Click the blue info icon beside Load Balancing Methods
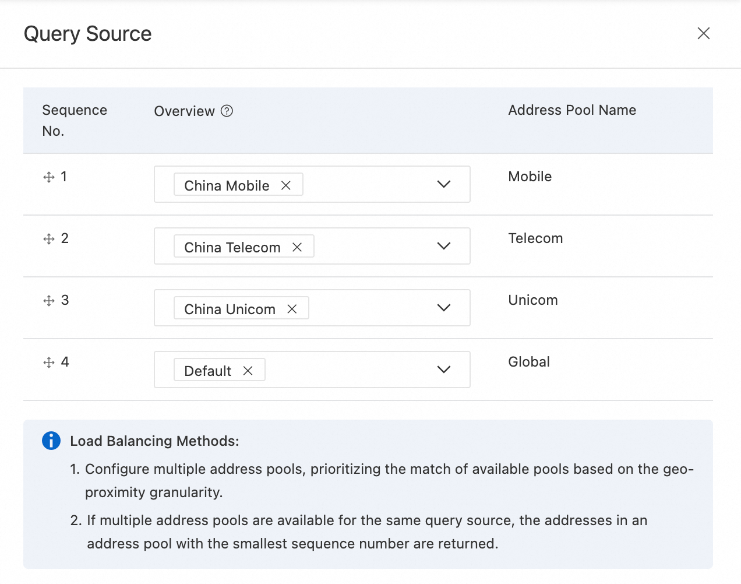Screen dimensions: 741x584 [x=51, y=441]
